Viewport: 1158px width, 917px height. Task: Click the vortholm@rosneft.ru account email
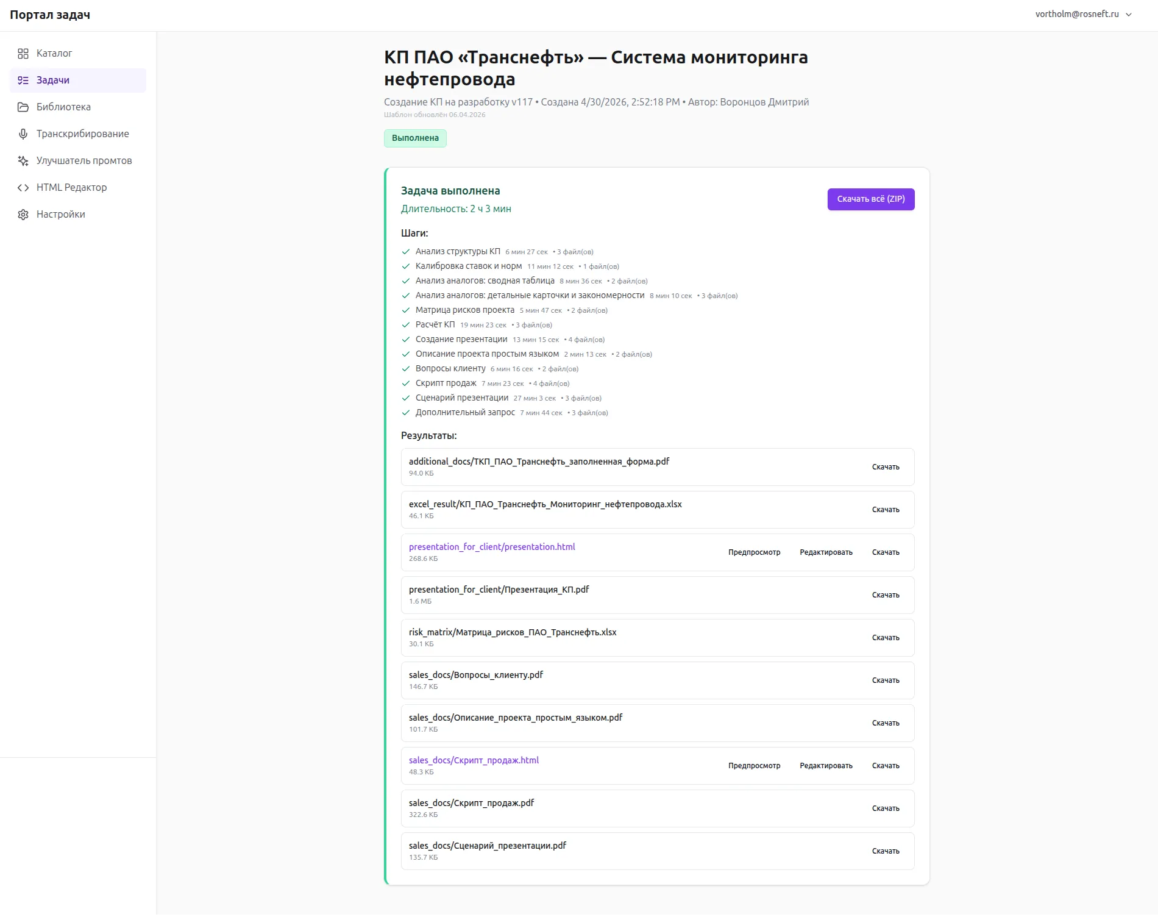(1077, 14)
